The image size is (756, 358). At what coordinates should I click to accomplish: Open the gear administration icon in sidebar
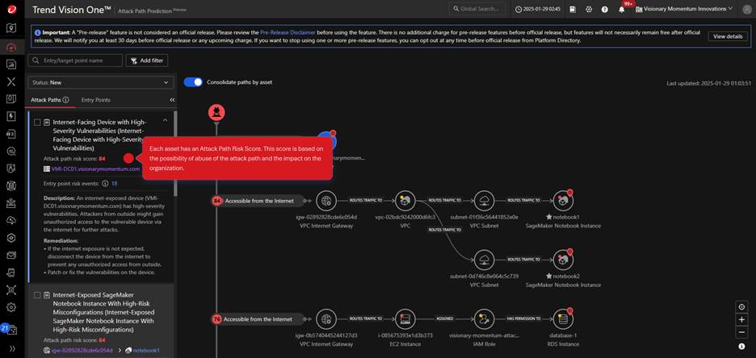11,307
